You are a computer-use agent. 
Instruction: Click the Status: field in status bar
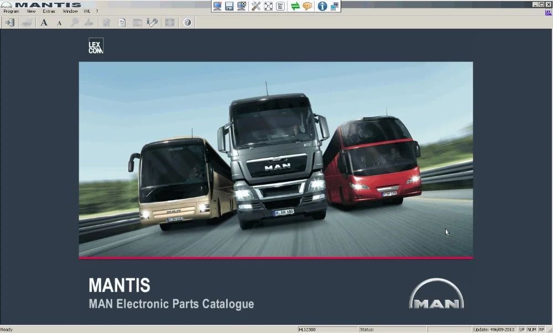coord(393,330)
